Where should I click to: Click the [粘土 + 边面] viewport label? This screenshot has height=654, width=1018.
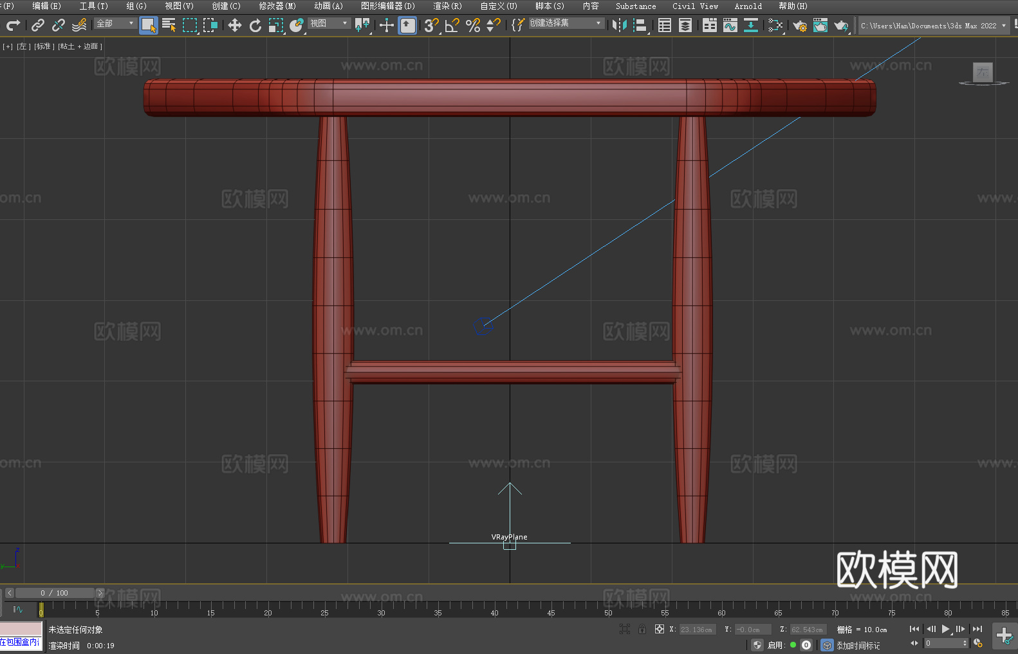click(80, 46)
